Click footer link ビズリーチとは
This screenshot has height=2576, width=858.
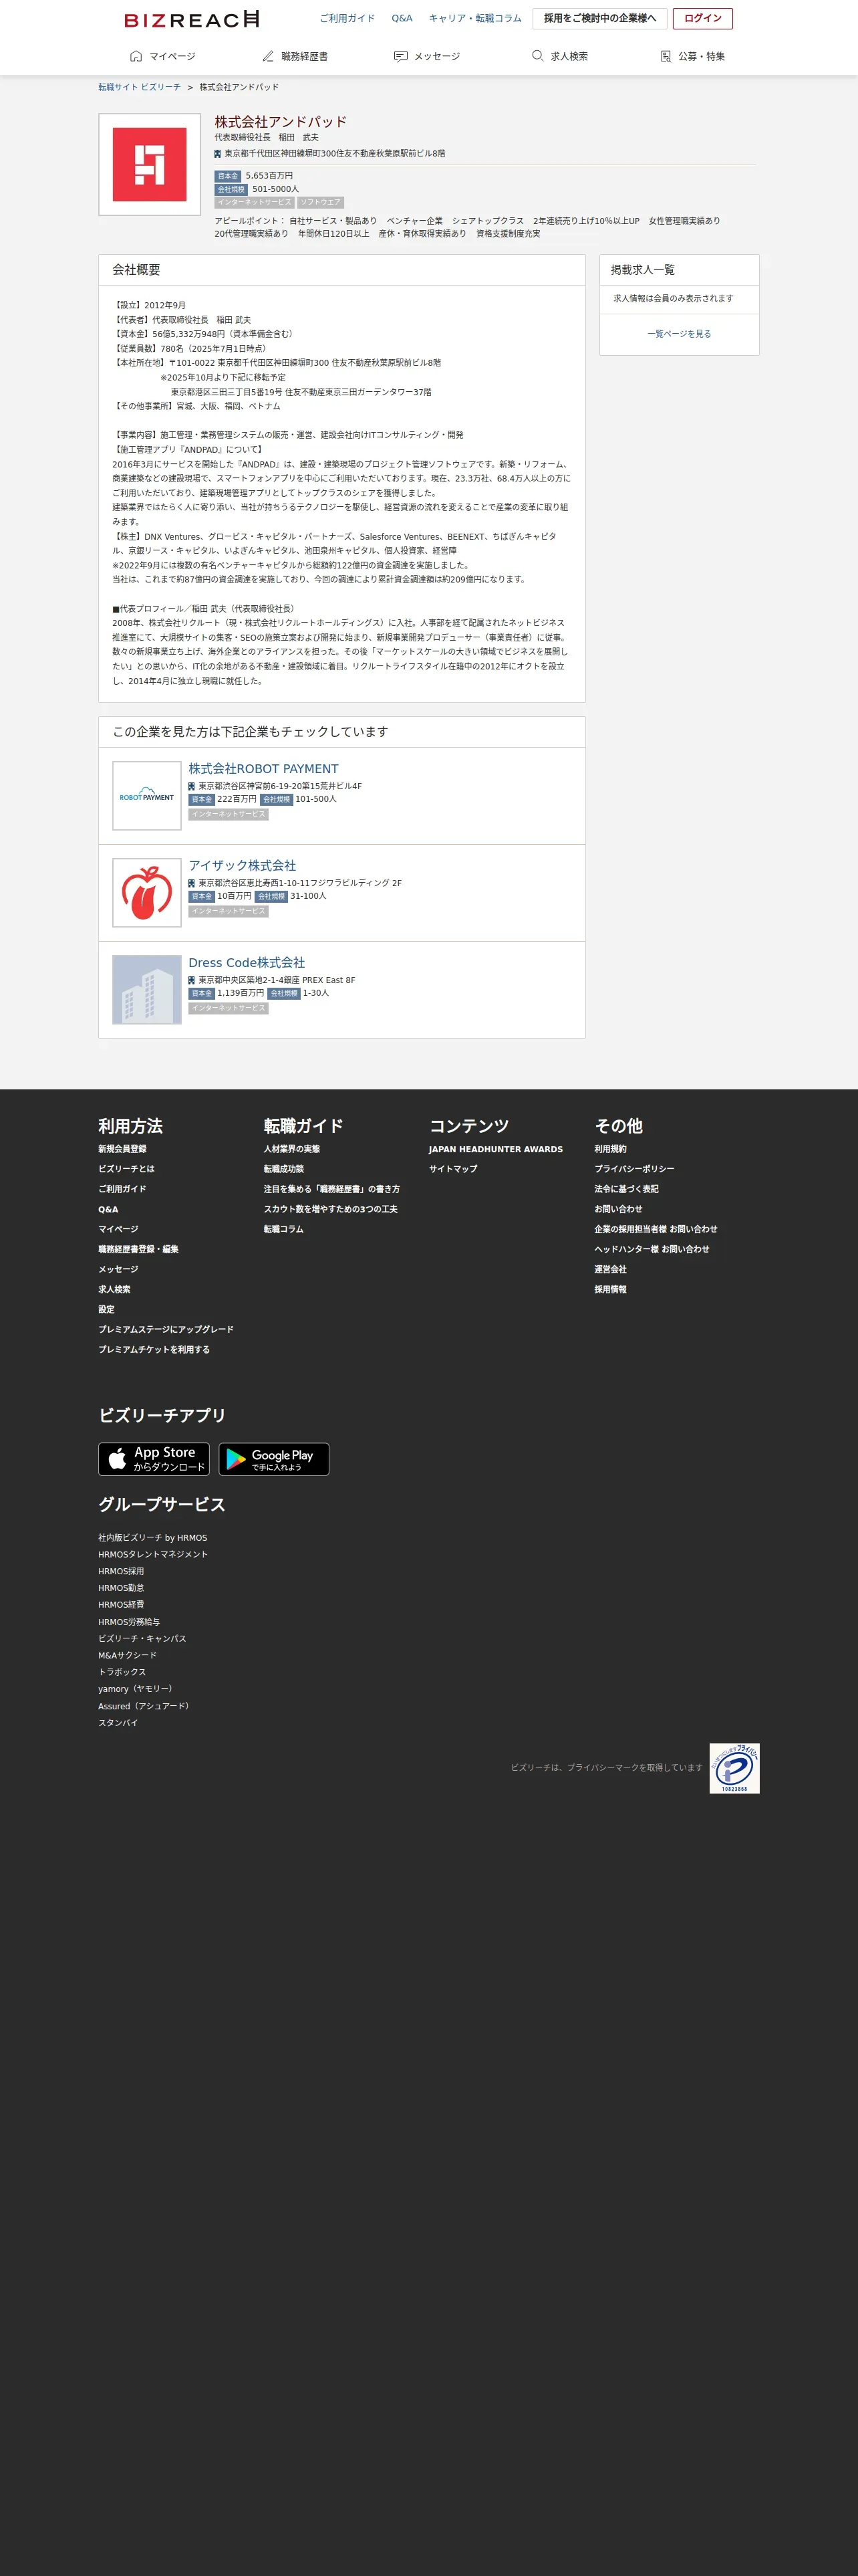(126, 1169)
